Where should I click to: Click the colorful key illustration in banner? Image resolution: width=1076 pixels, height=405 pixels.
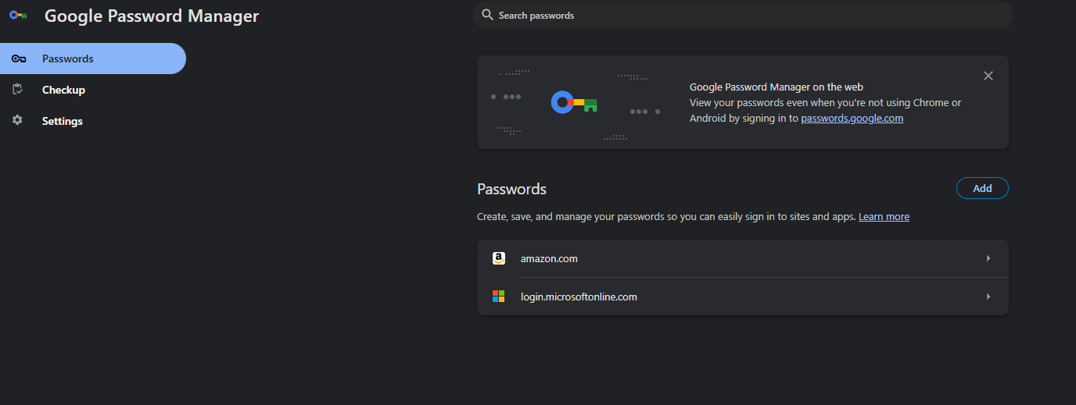coord(575,102)
